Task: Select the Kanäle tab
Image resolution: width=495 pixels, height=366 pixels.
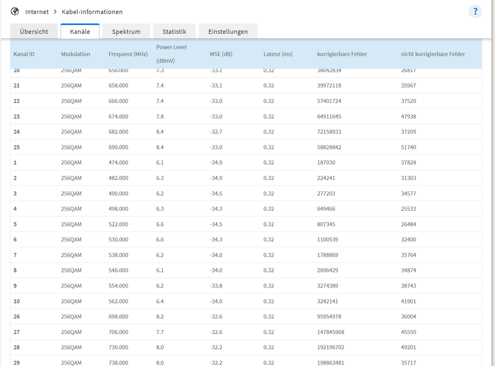Action: click(x=80, y=32)
